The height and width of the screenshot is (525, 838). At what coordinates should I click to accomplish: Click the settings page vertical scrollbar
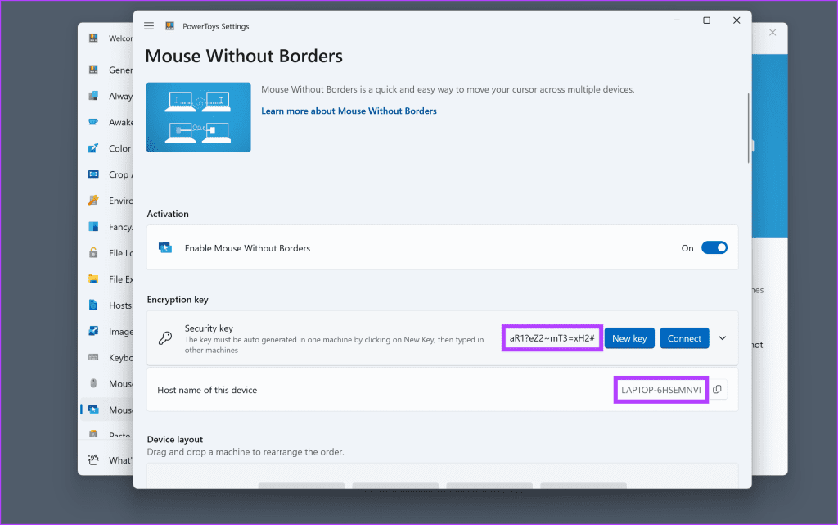point(748,129)
